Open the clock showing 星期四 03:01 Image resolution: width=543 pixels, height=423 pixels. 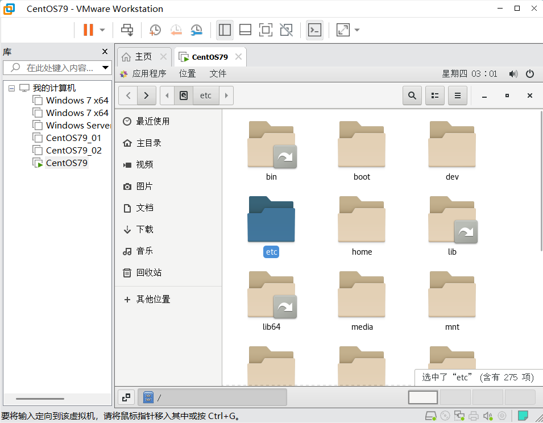click(470, 74)
